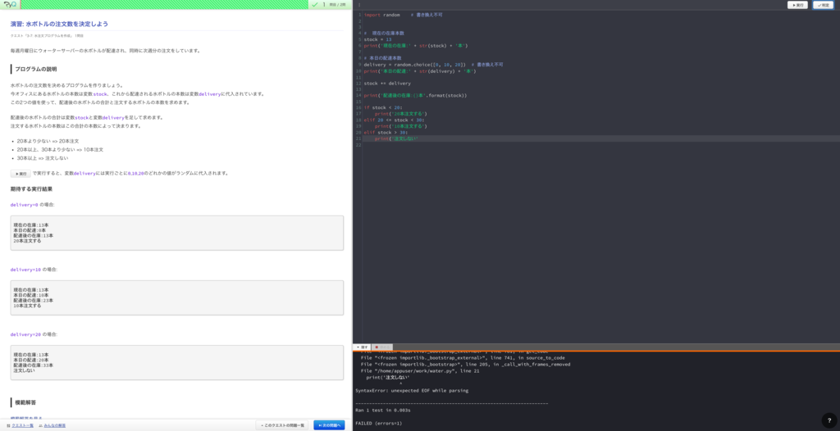Viewport: 840px width, 431px height.
Task: Click the empty line 22 in the editor
Action: 600,145
